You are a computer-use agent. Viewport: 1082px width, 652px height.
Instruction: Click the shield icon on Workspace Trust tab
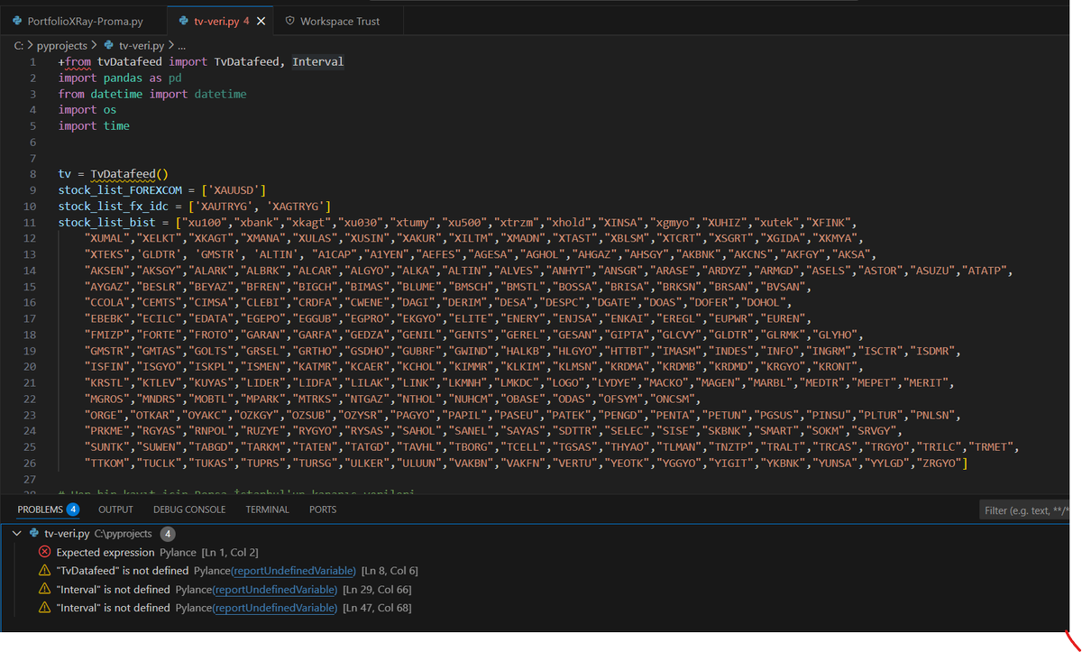coord(289,21)
